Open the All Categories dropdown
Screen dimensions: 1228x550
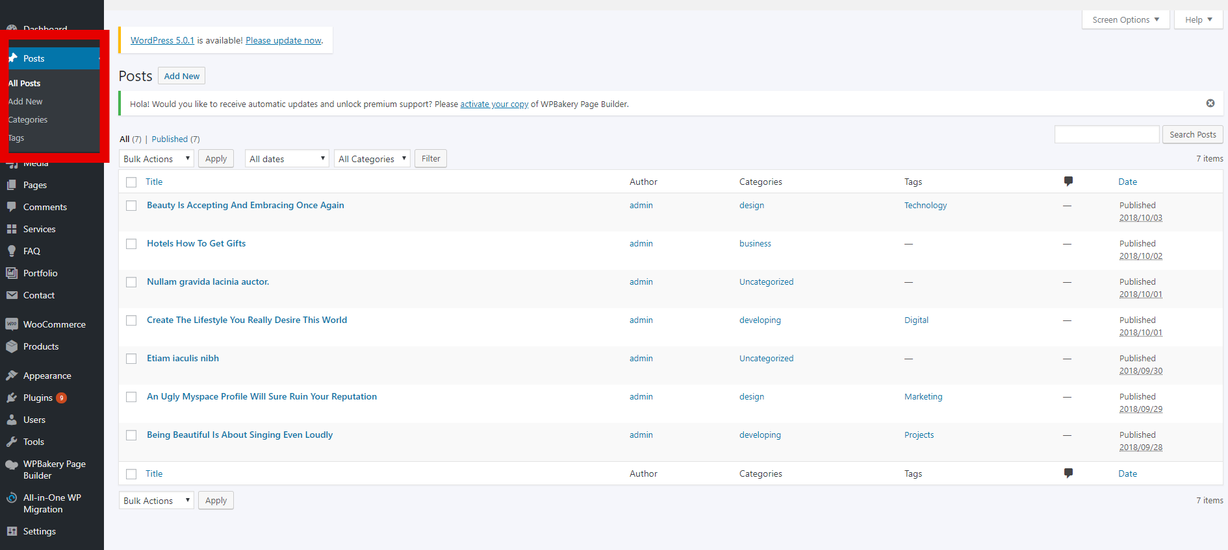(x=372, y=159)
